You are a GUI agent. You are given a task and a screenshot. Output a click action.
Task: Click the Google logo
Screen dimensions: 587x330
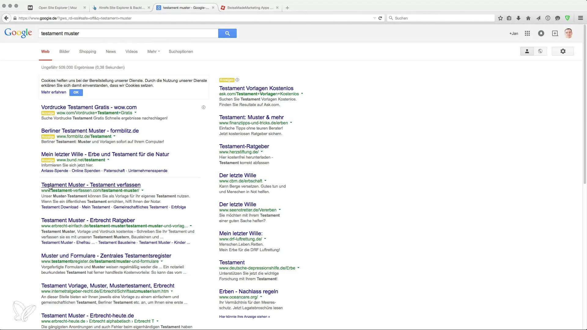[x=18, y=33]
